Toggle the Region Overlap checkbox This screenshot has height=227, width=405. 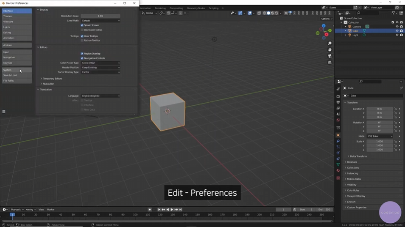pyautogui.click(x=82, y=54)
